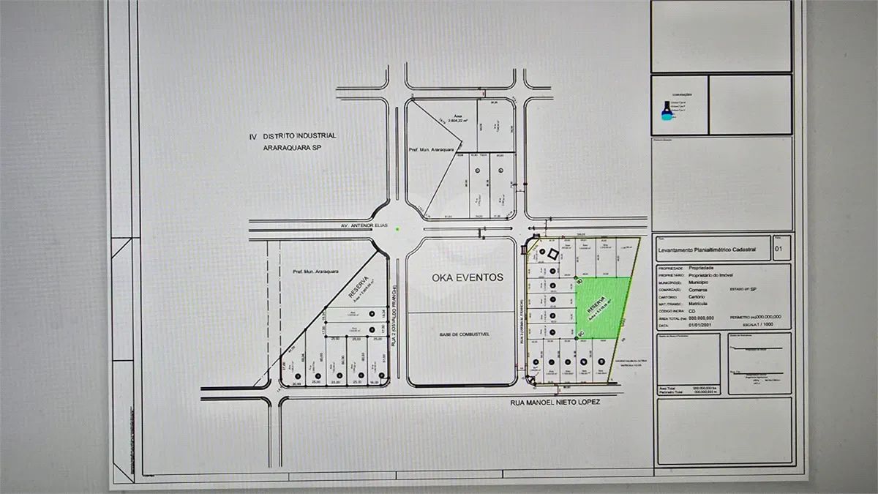Select the 'Cartório' value in title block
This screenshot has width=878, height=494.
(697, 296)
